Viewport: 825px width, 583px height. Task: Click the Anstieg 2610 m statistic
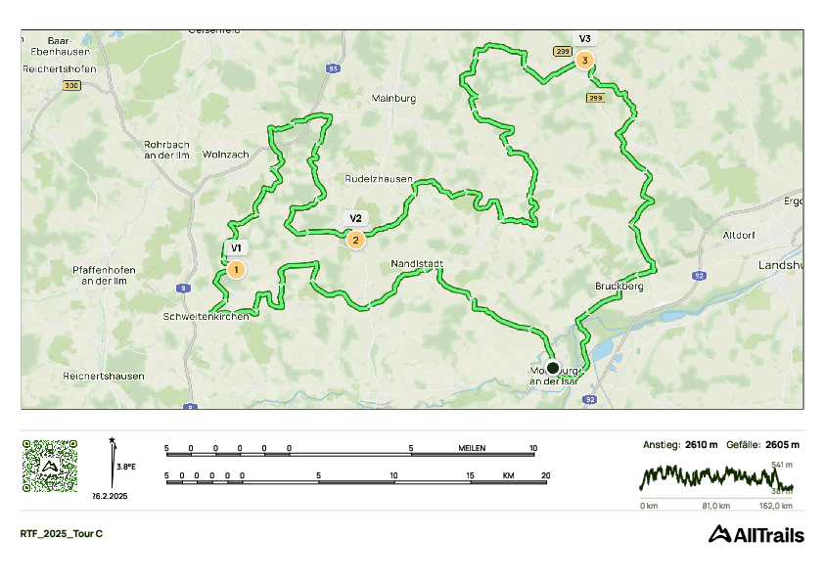pyautogui.click(x=680, y=445)
